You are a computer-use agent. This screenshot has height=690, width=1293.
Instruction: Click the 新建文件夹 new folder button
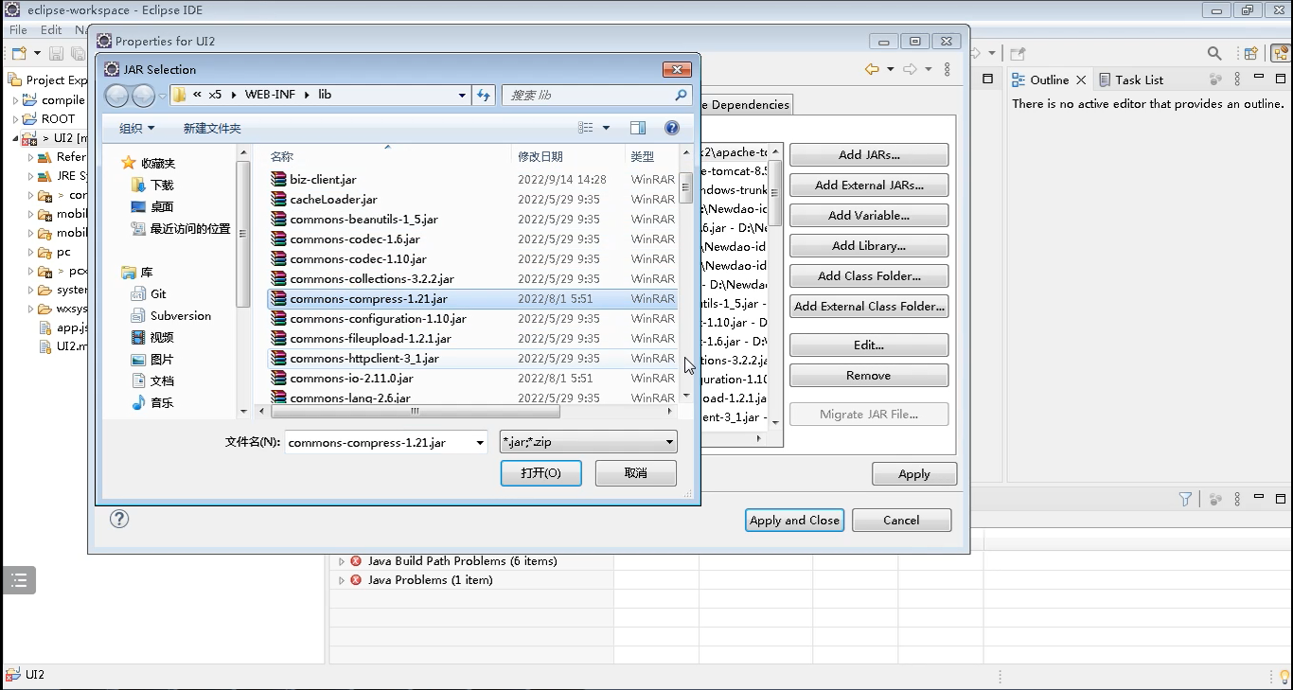coord(212,128)
